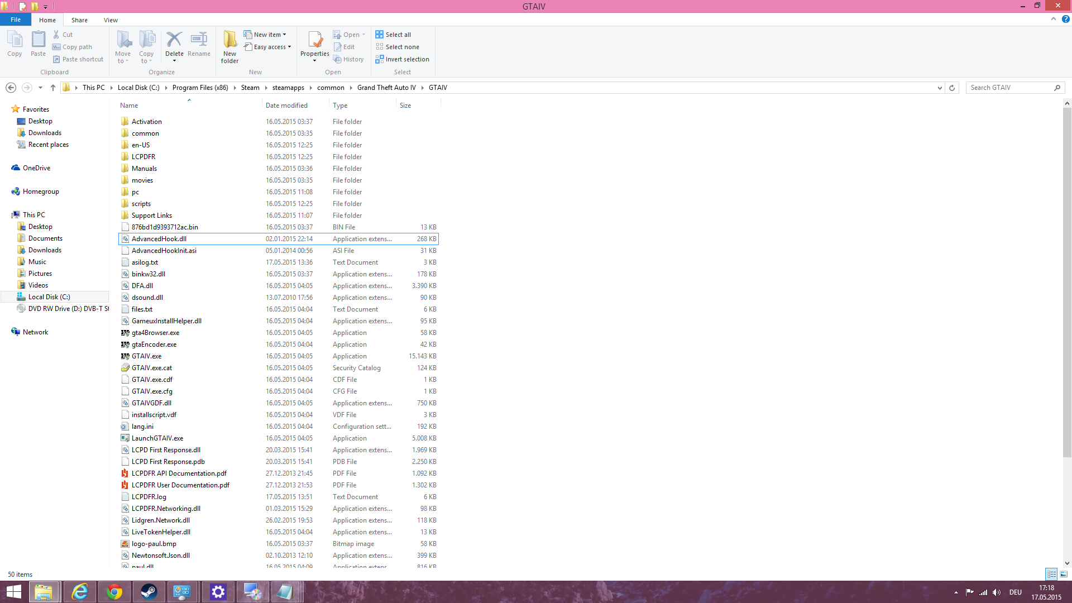
Task: Click the vertical scrollbar down arrow
Action: point(1067,563)
